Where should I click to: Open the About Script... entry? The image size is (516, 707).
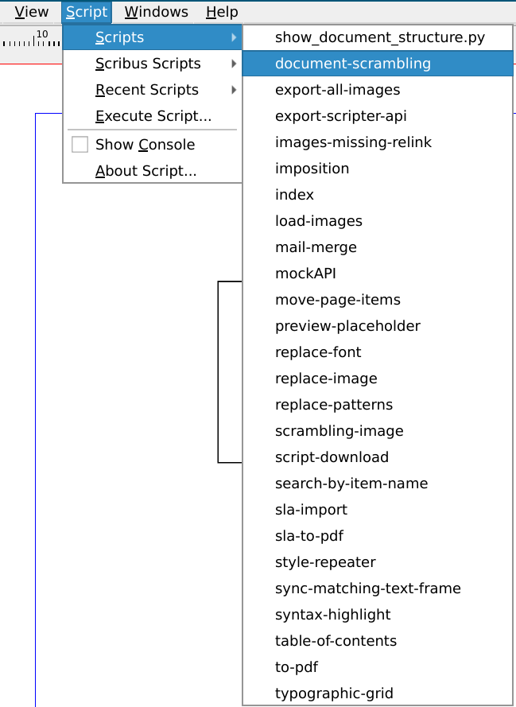tap(145, 171)
